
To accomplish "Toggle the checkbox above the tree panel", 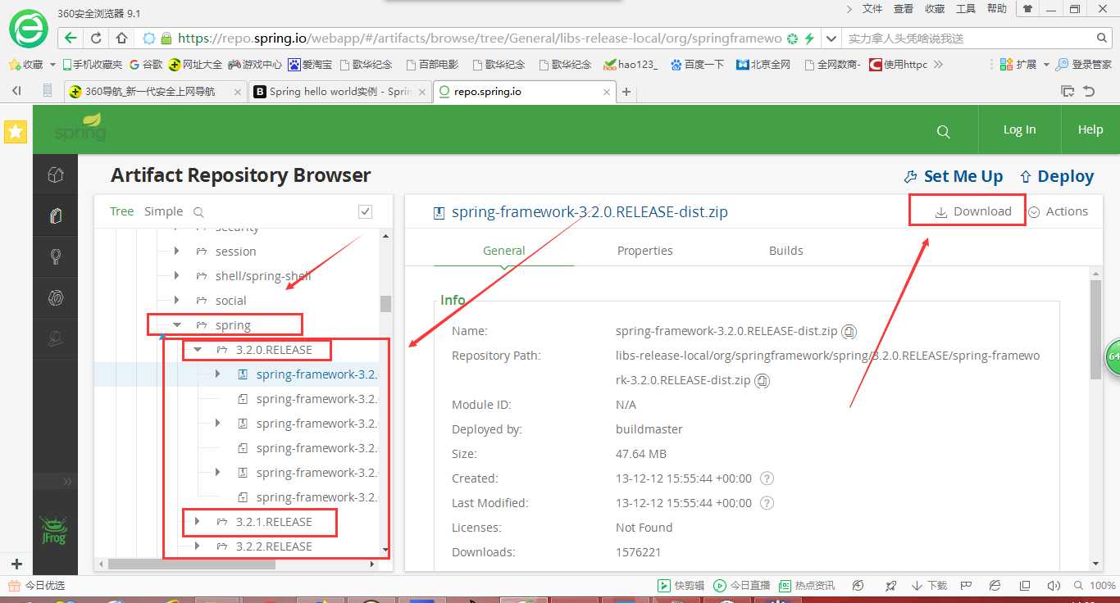I will click(366, 211).
